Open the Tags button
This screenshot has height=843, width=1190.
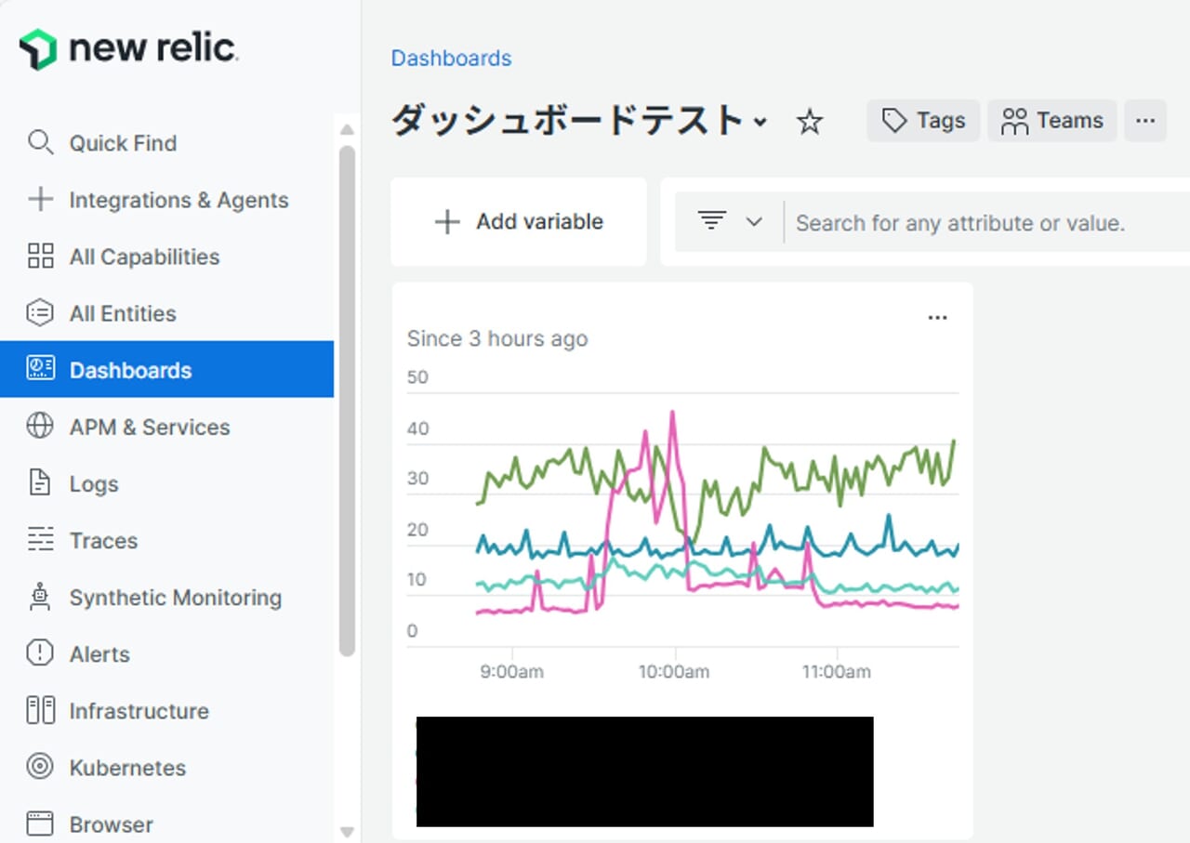pos(923,121)
